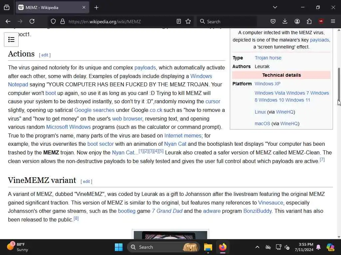This screenshot has height=255, width=341.
Task: Edit the Actions section
Action: coord(45,55)
